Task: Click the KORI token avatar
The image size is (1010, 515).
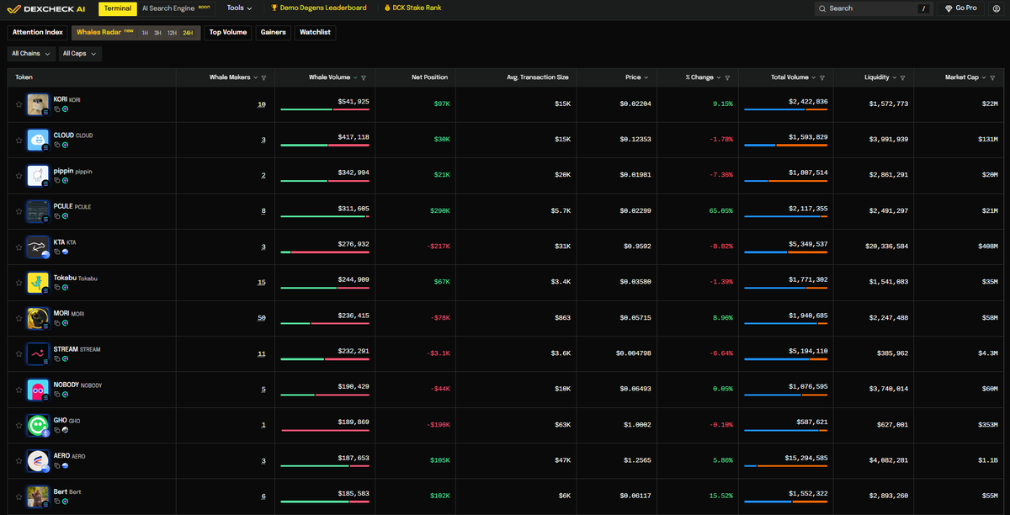Action: pyautogui.click(x=37, y=104)
